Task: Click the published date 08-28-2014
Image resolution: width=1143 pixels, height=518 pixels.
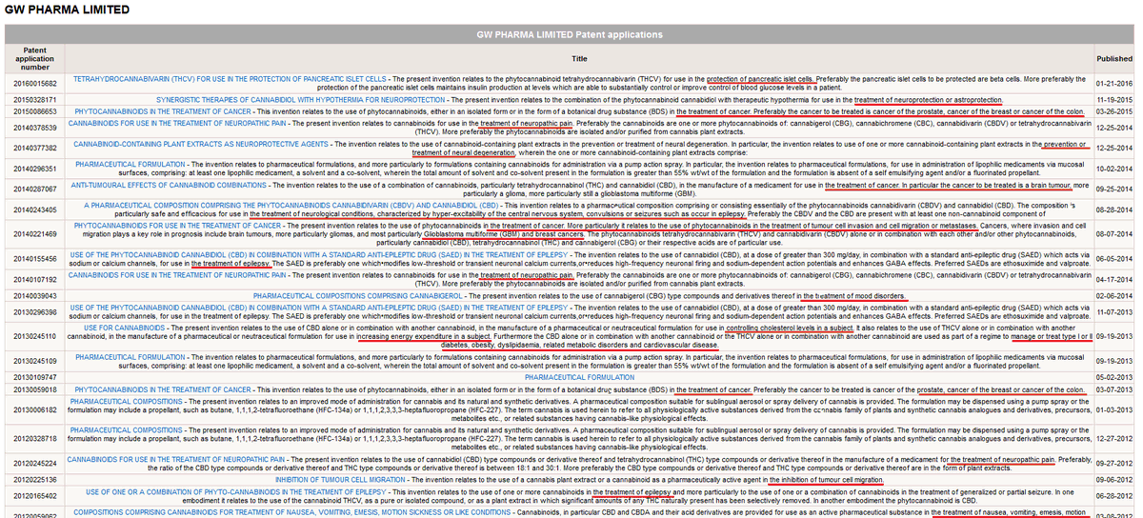Action: [x=1114, y=209]
